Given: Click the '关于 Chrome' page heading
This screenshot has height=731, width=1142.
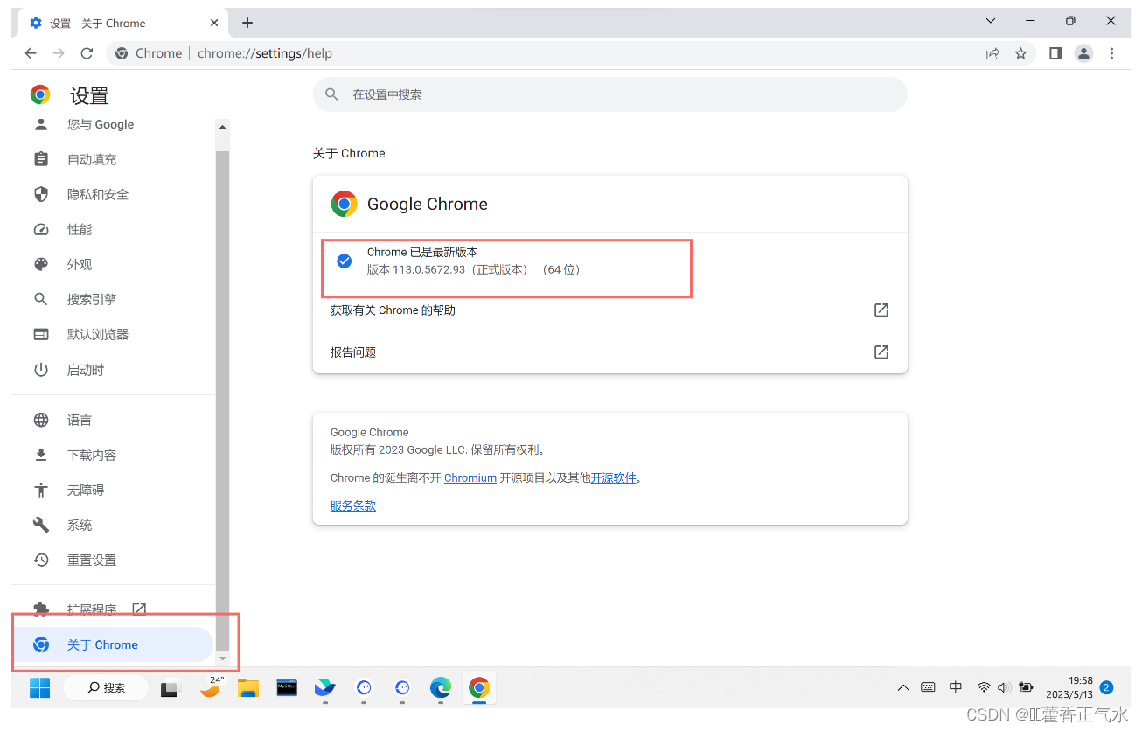Looking at the screenshot, I should click(349, 153).
